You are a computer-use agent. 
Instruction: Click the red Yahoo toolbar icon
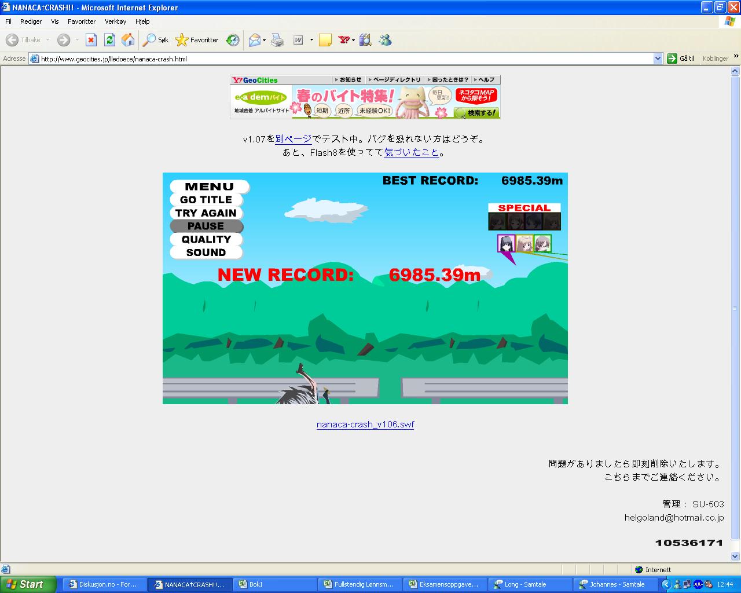(344, 40)
